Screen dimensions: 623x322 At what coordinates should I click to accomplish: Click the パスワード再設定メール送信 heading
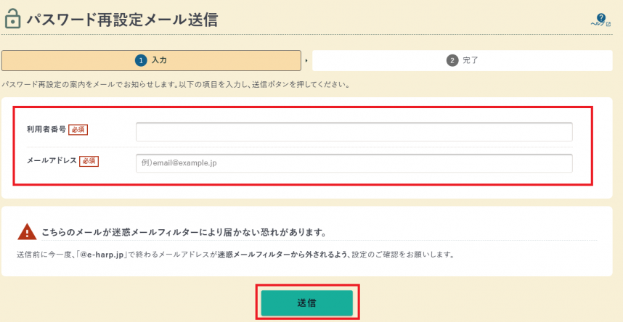[123, 20]
